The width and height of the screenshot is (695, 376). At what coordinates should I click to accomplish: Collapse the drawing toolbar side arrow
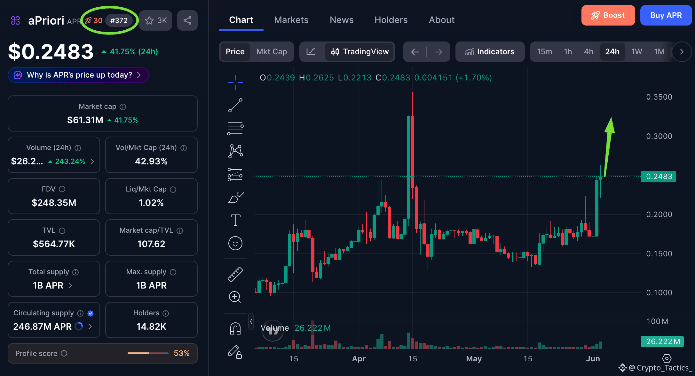[251, 321]
